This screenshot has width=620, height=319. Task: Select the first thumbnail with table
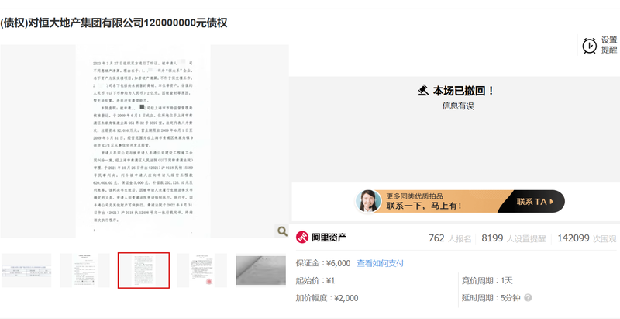[x=26, y=270]
